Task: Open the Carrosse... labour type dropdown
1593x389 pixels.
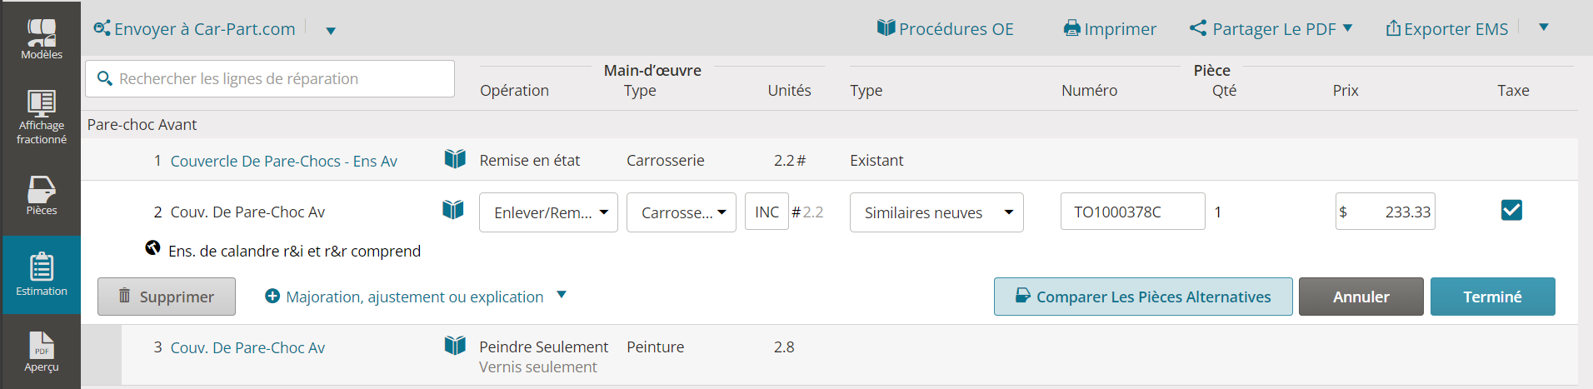Action: coord(682,212)
